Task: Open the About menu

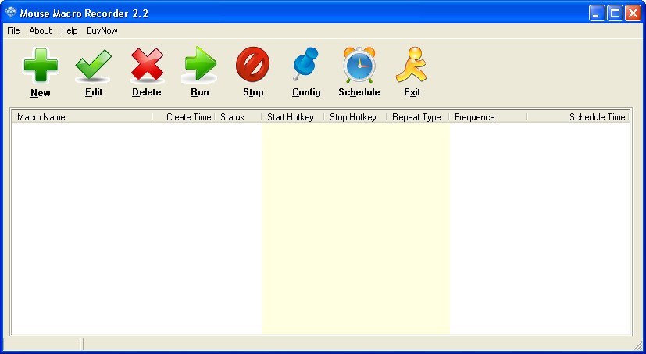Action: coord(41,30)
